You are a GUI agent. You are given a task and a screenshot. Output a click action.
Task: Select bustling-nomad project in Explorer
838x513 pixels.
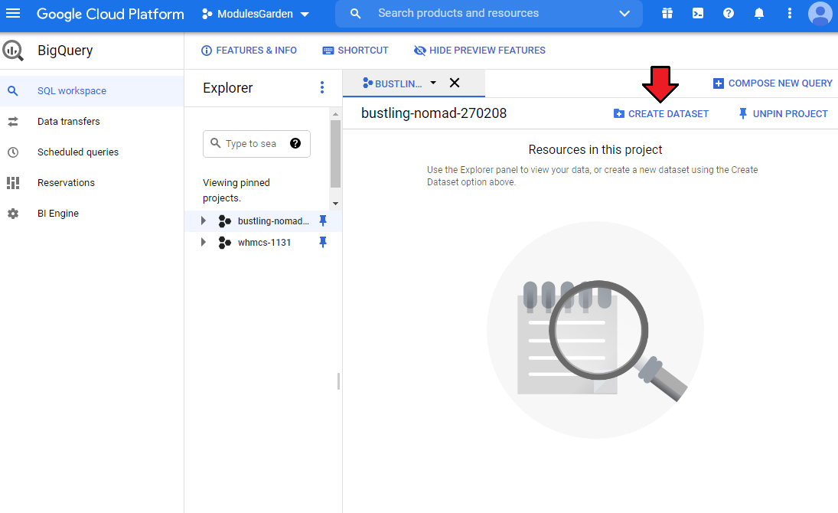(x=273, y=221)
